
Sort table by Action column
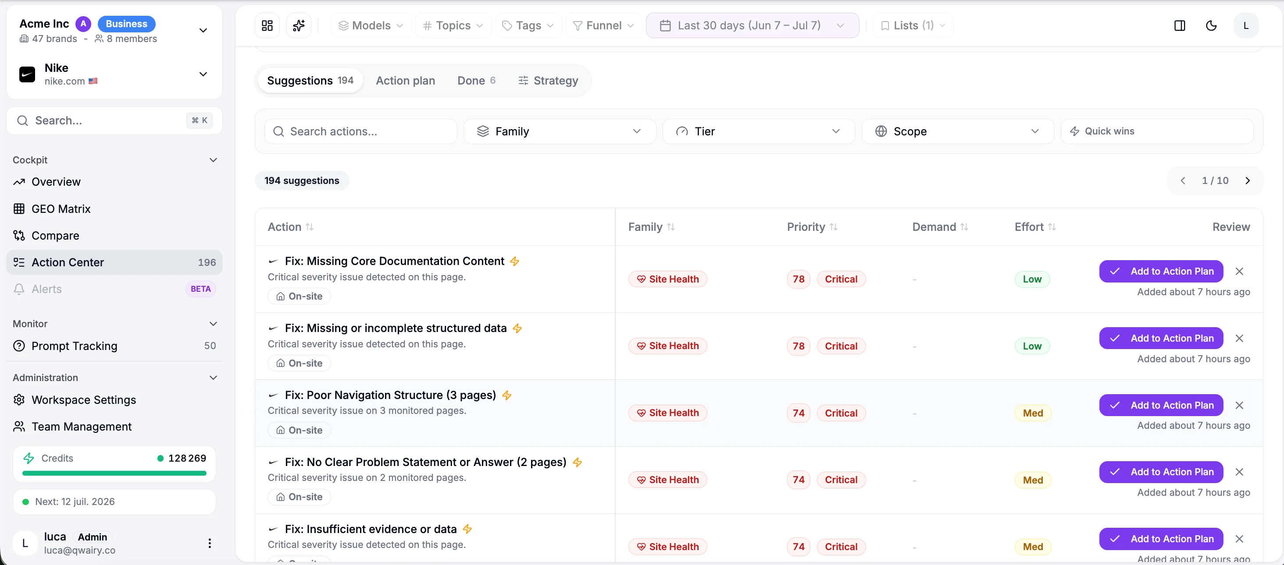tap(291, 227)
